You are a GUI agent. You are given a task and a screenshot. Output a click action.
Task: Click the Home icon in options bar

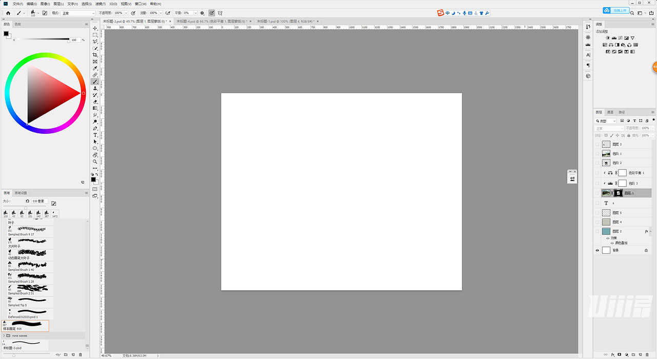(x=8, y=13)
